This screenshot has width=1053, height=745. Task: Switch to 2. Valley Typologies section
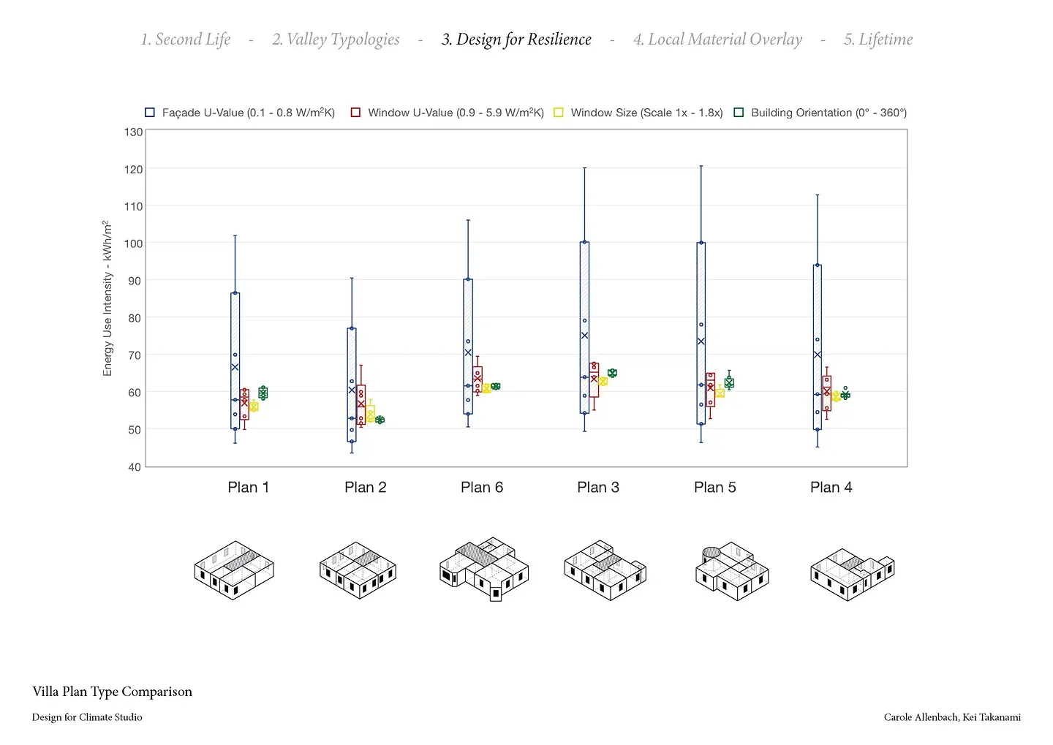click(336, 39)
